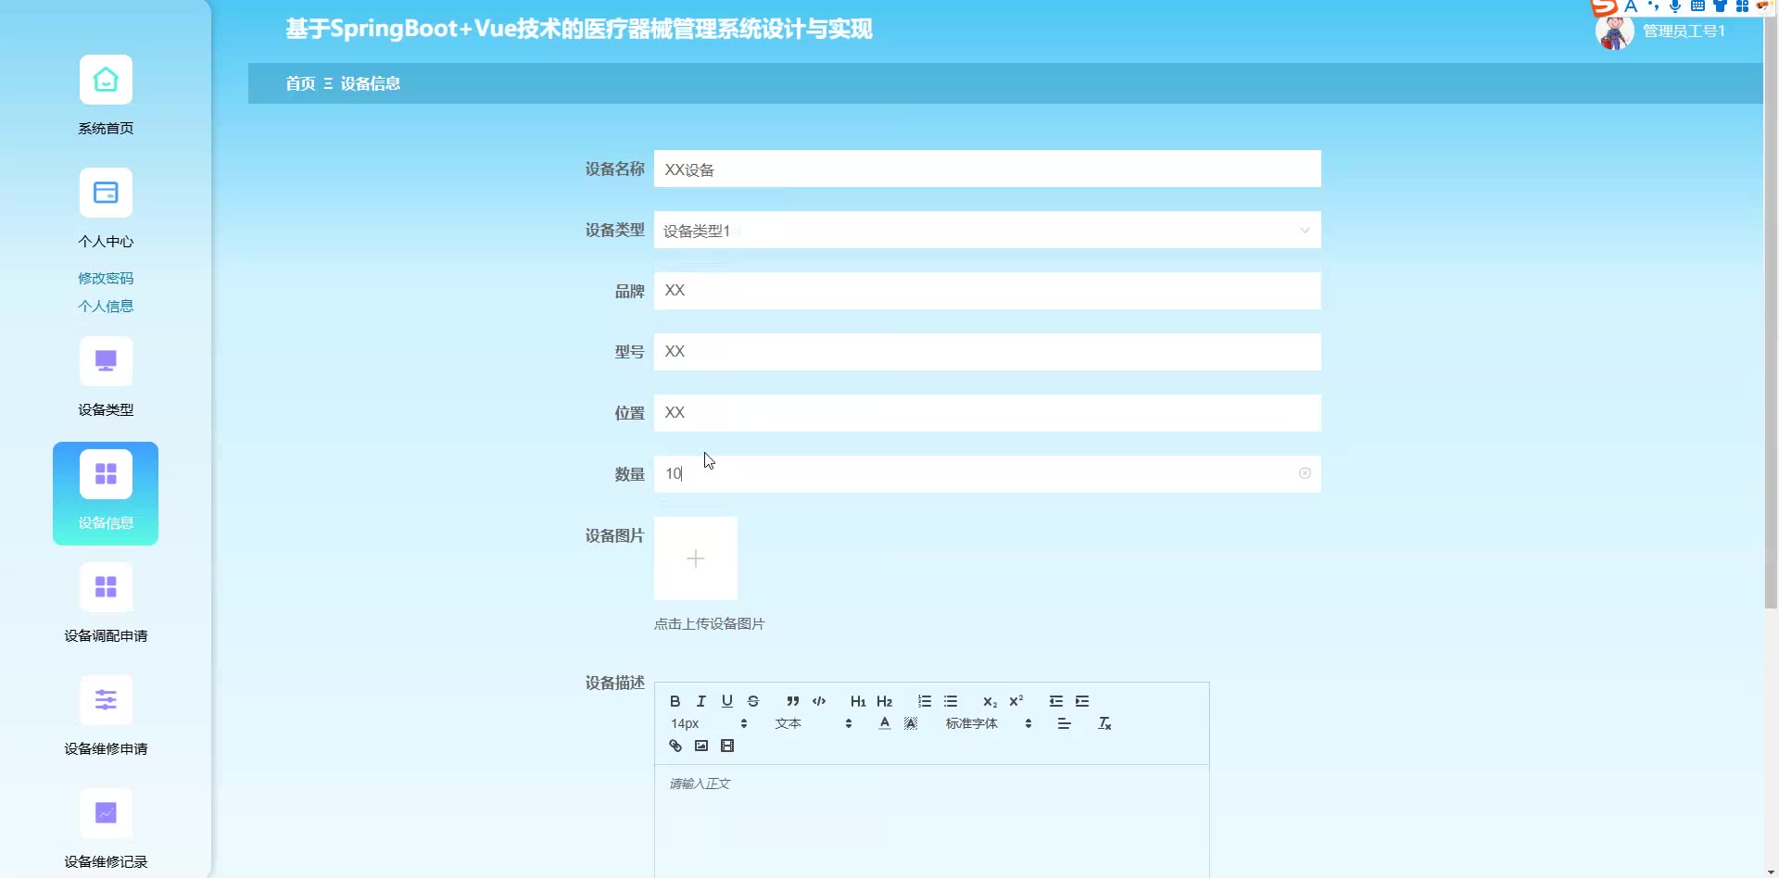The image size is (1779, 878).
Task: Open the text background color picker
Action: [911, 723]
